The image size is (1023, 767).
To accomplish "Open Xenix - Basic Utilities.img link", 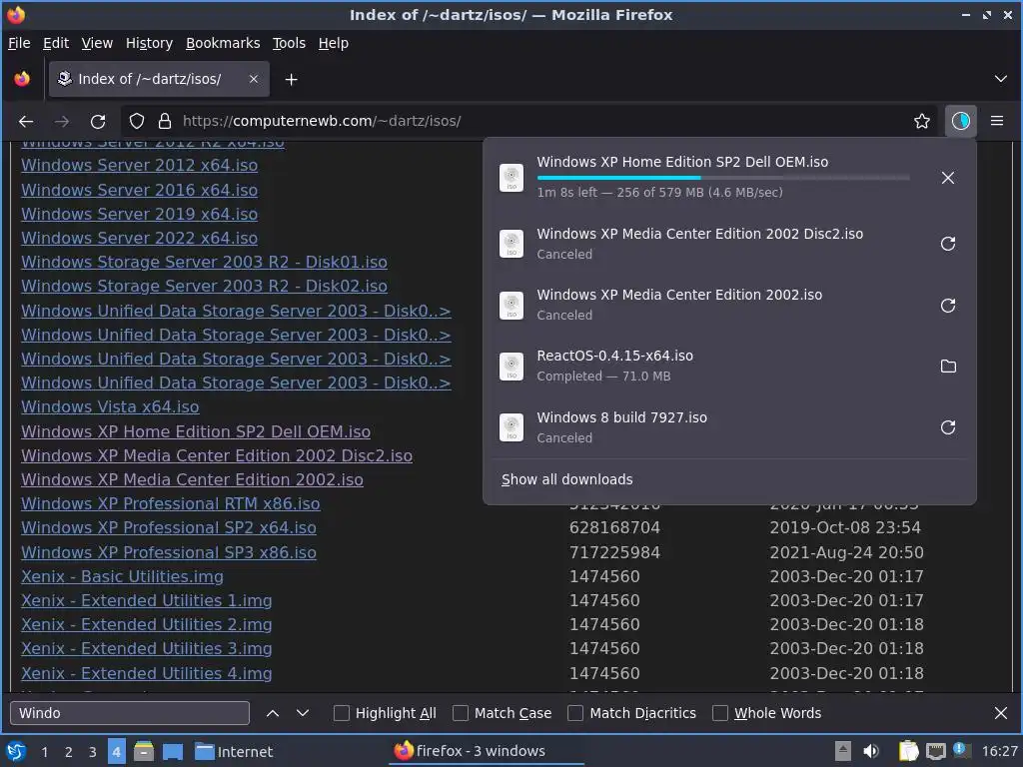I will point(122,576).
